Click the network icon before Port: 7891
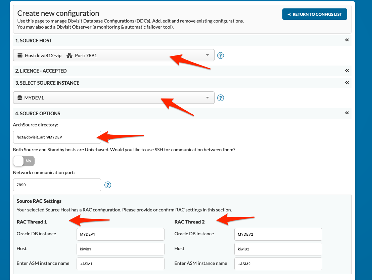This screenshot has height=280, width=372. click(69, 55)
